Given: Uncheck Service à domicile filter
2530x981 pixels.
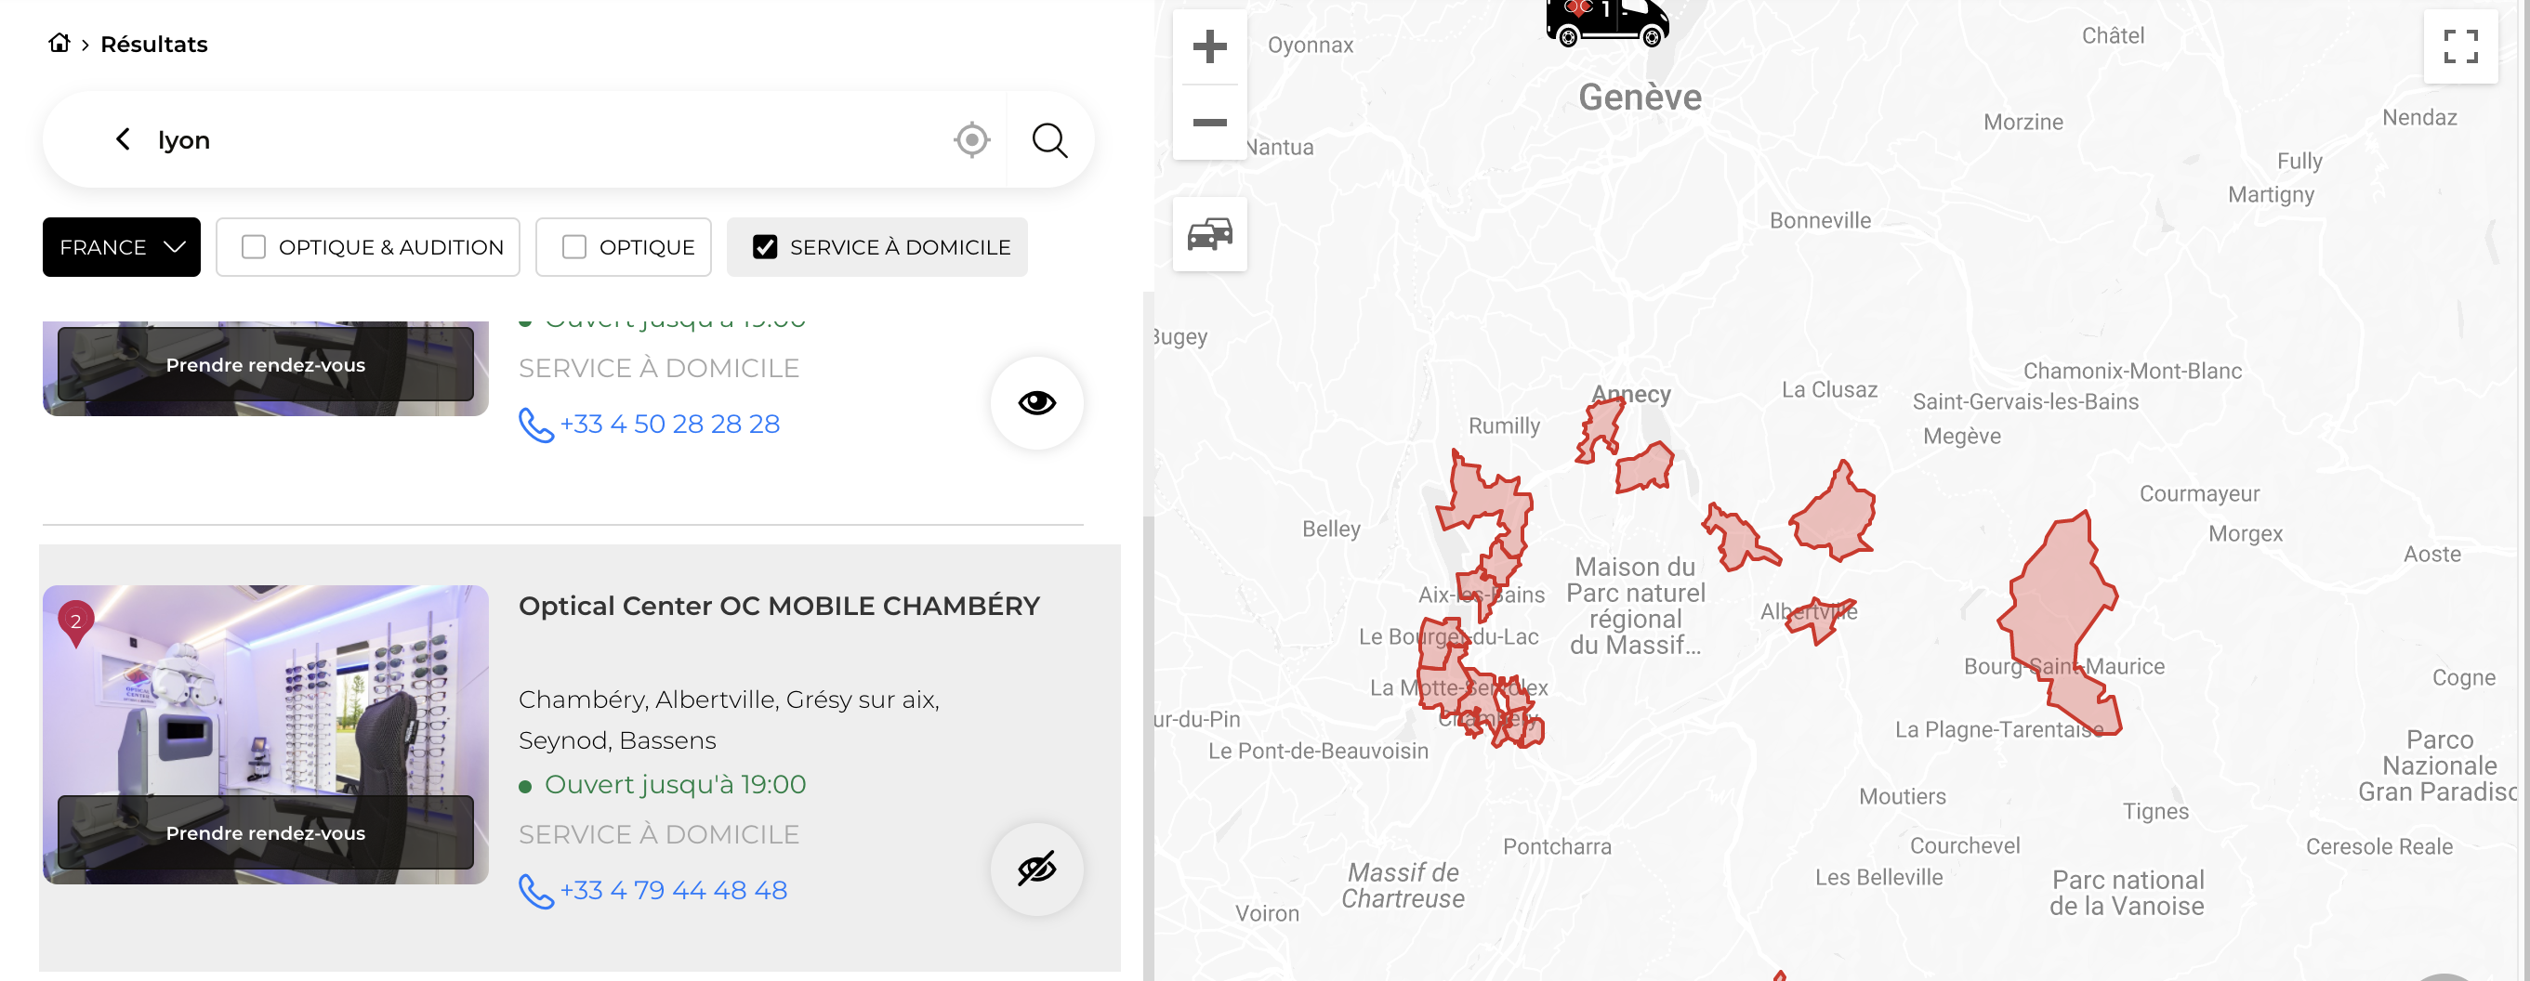Looking at the screenshot, I should [764, 247].
